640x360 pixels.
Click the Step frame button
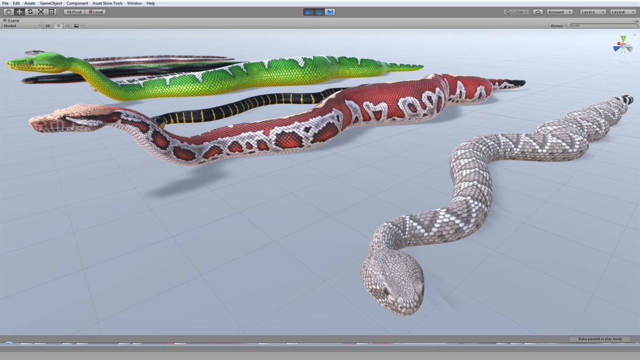click(x=329, y=12)
